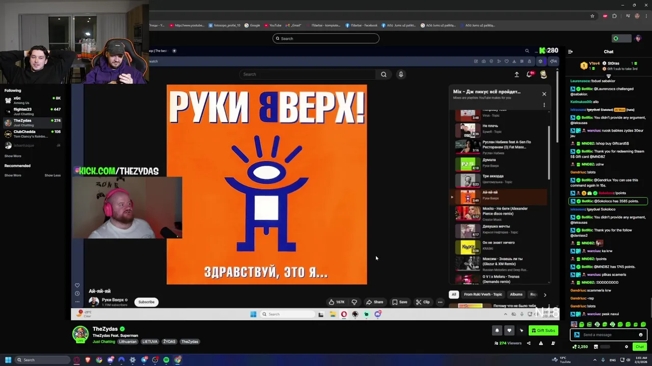This screenshot has width=652, height=366.
Task: Click the Clip scissors button
Action: 422,302
